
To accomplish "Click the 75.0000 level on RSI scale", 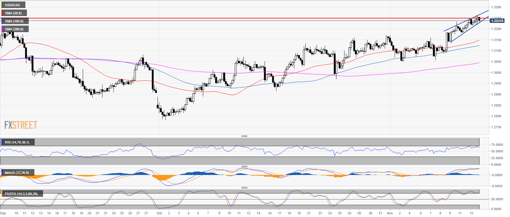I will click(x=497, y=145).
